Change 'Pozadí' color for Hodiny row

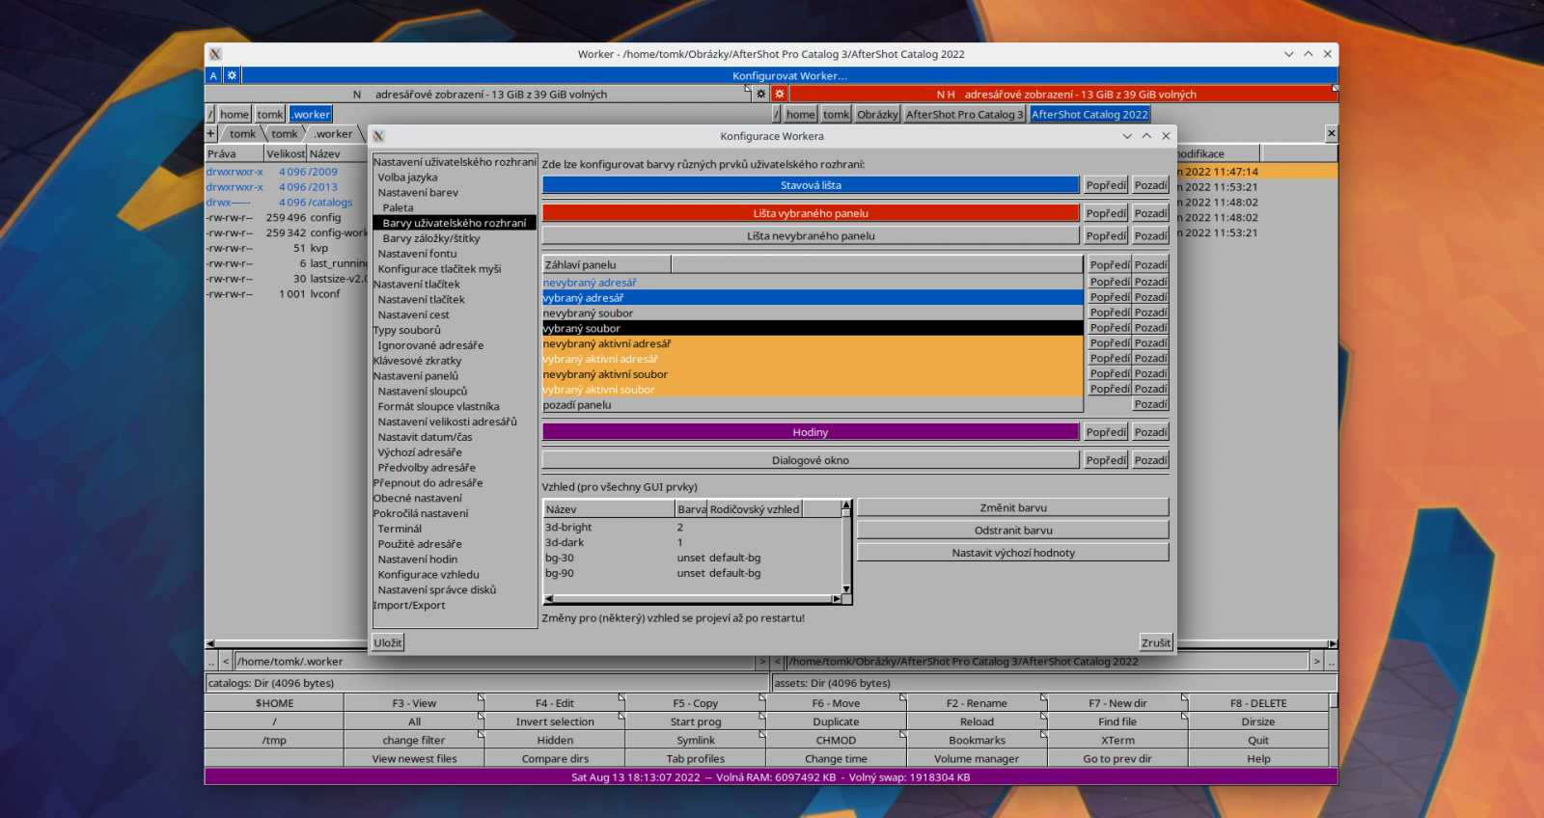click(1150, 432)
